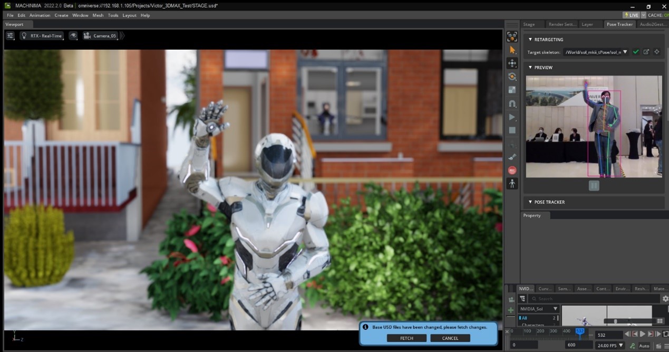The image size is (669, 352).
Task: Collapse the RETARGETING section
Action: [530, 39]
